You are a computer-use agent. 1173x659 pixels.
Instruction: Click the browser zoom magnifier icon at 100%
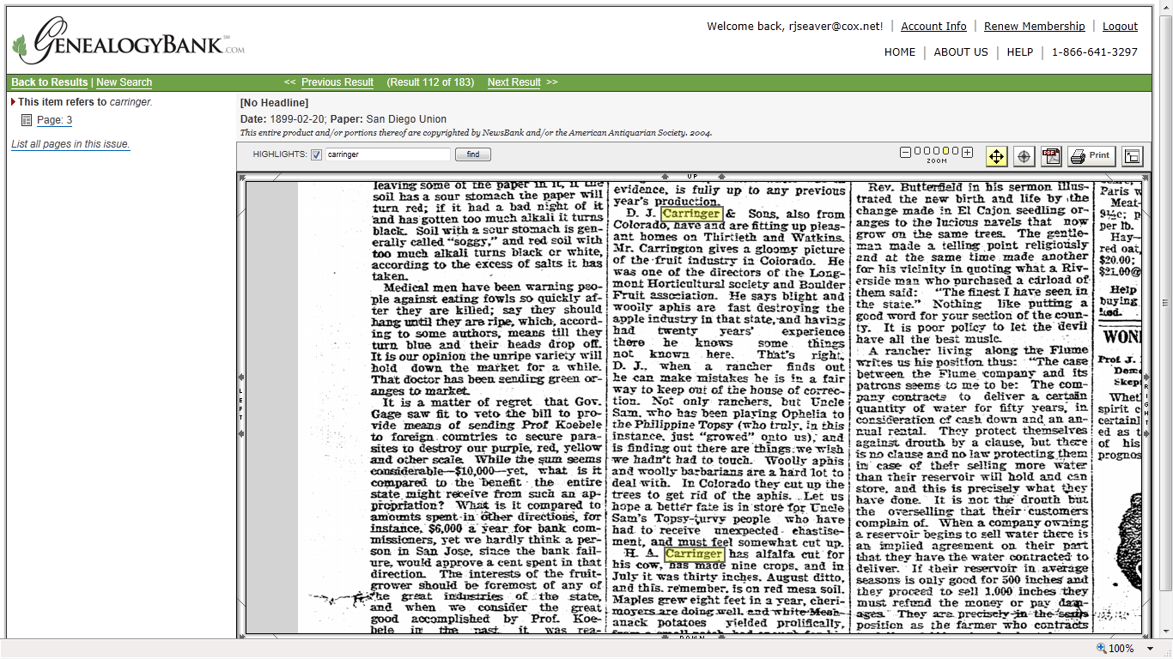1102,649
